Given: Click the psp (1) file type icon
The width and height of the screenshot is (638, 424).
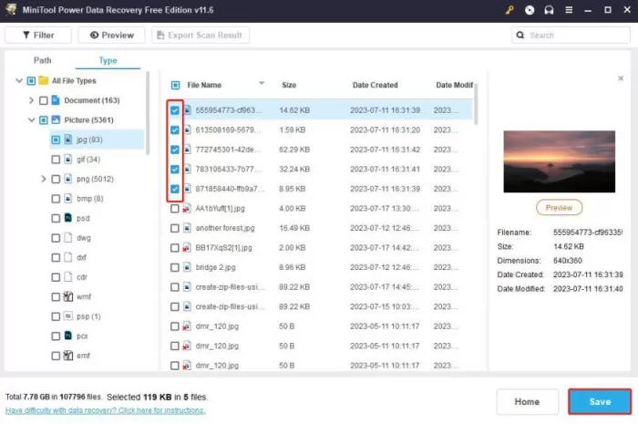Looking at the screenshot, I should click(68, 316).
